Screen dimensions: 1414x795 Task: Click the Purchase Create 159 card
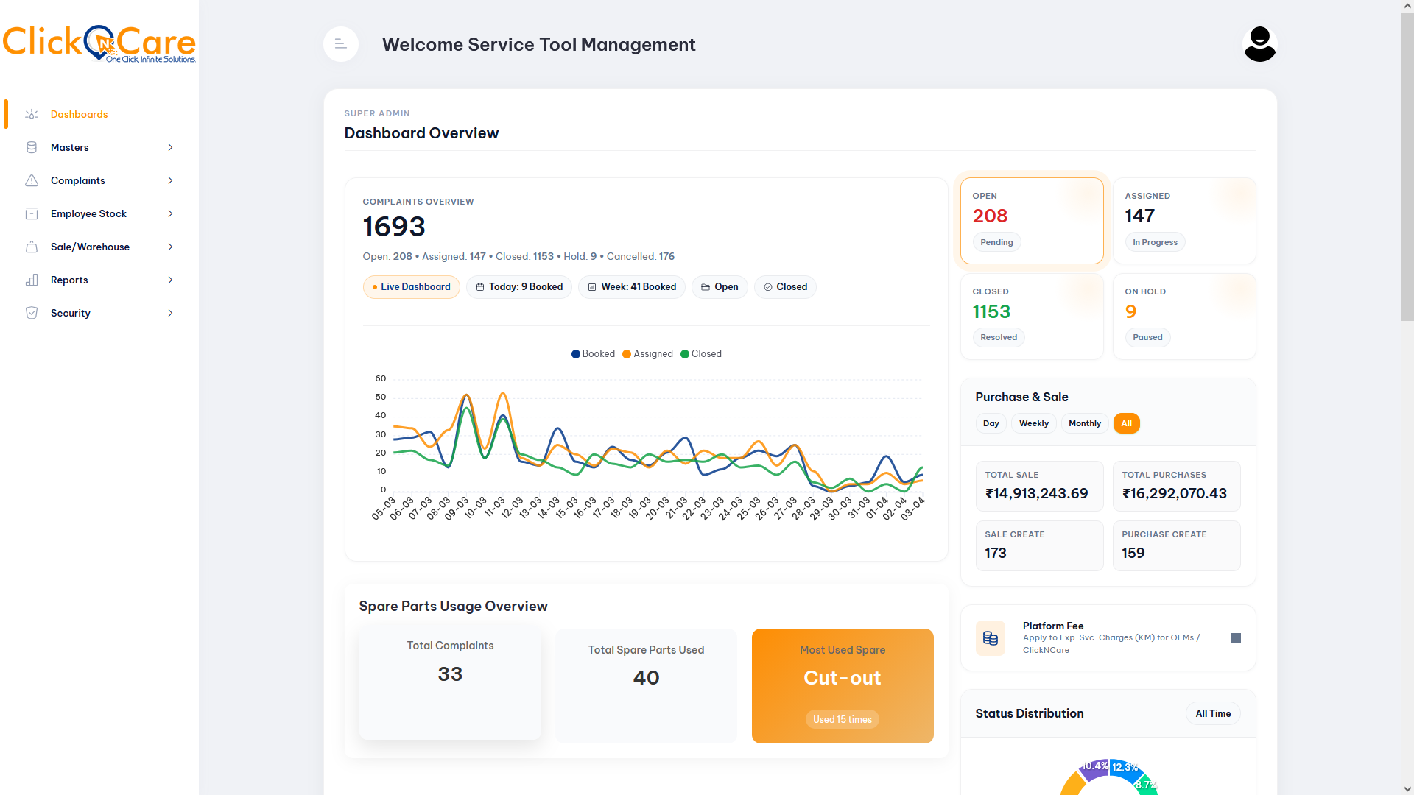click(x=1176, y=545)
